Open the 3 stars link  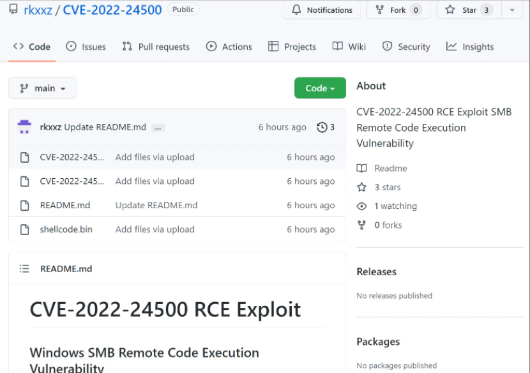point(388,187)
